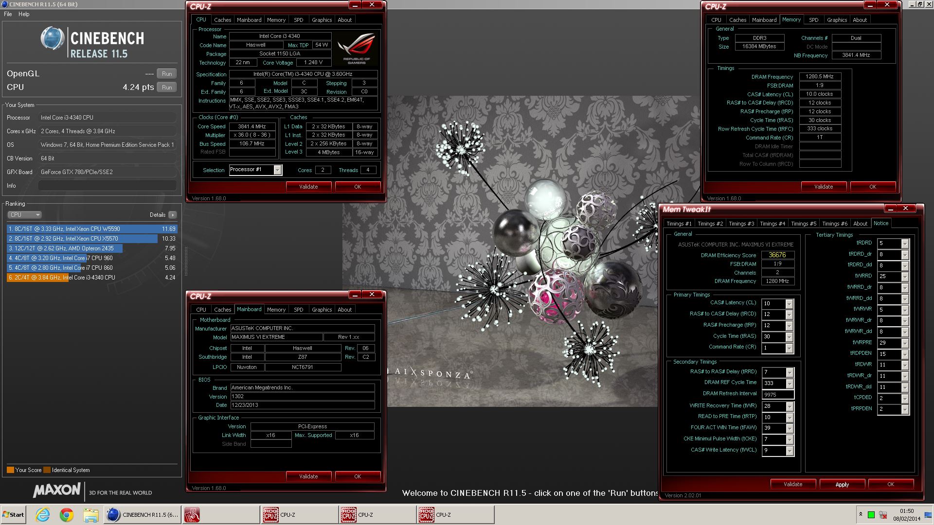Image resolution: width=934 pixels, height=525 pixels.
Task: Open Windows Explorer folder icon in taskbar
Action: click(x=90, y=515)
